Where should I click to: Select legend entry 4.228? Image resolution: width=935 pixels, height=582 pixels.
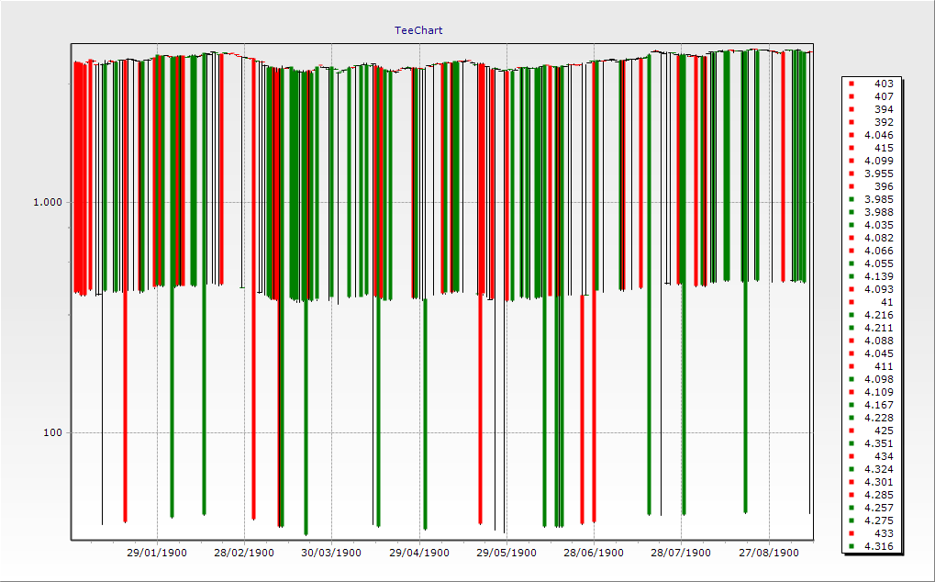[871, 418]
